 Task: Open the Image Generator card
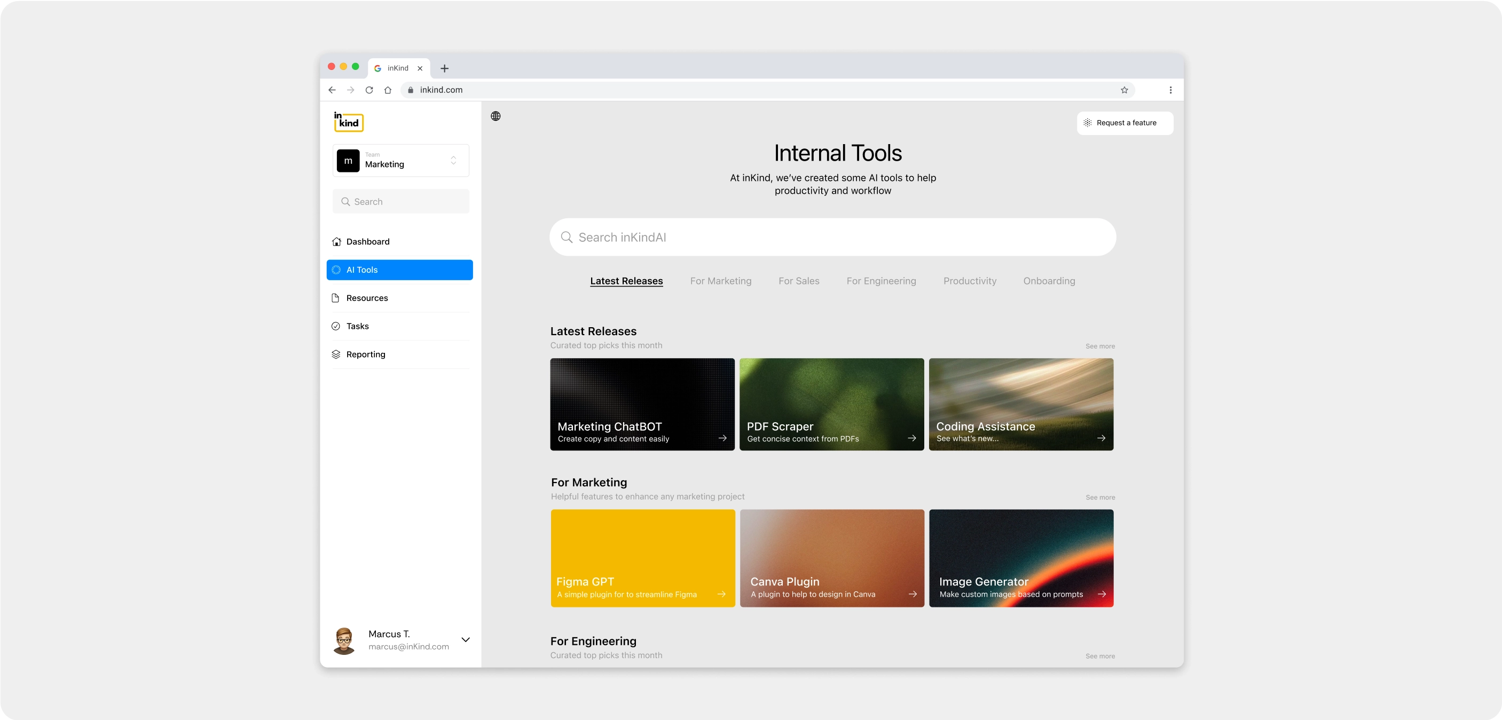pyautogui.click(x=1021, y=558)
